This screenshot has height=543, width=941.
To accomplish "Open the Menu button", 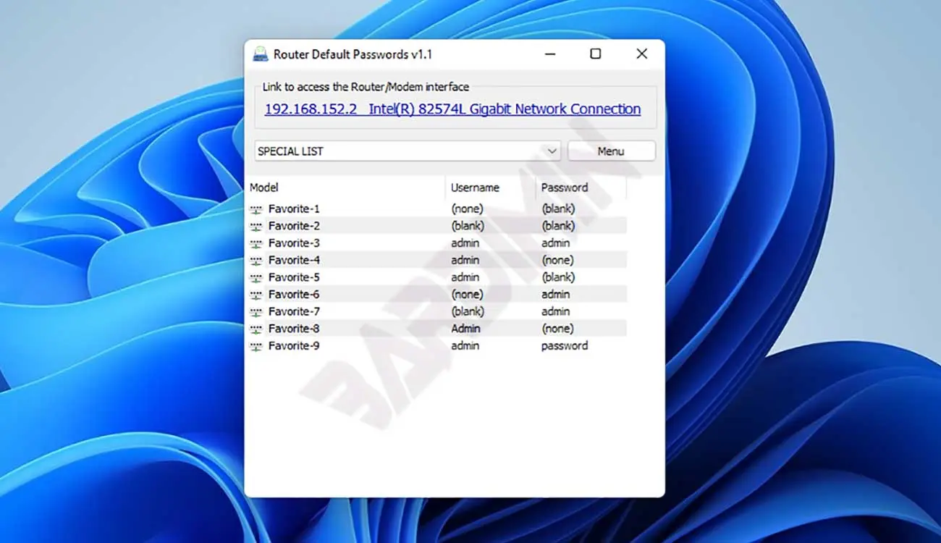I will [x=611, y=151].
